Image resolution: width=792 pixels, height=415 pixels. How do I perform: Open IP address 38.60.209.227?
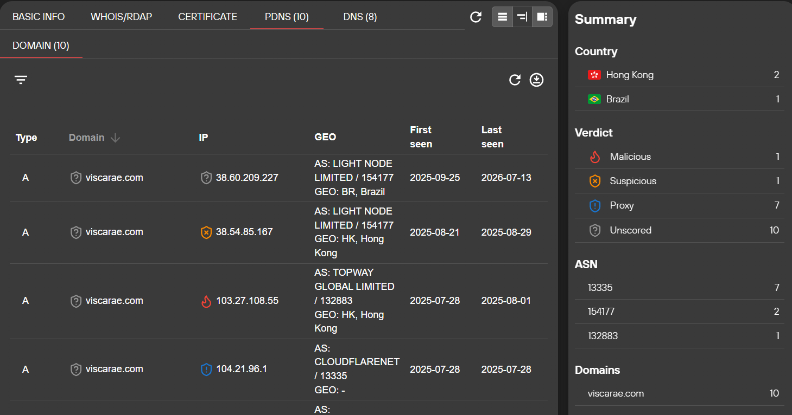click(x=247, y=178)
